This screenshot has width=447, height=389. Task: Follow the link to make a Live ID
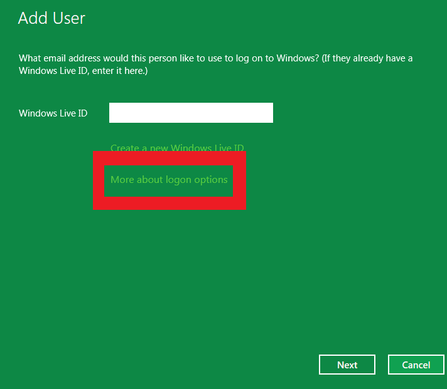pyautogui.click(x=177, y=147)
